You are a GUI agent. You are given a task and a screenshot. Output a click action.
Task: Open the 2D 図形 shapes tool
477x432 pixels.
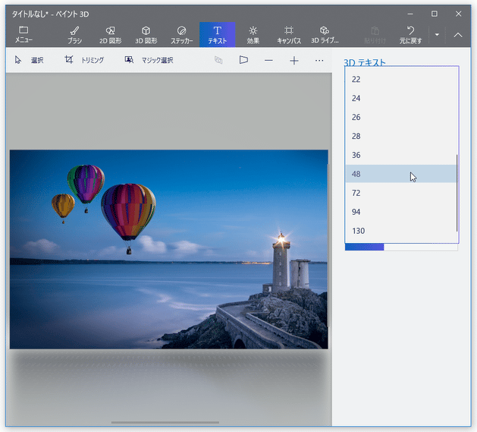[110, 35]
